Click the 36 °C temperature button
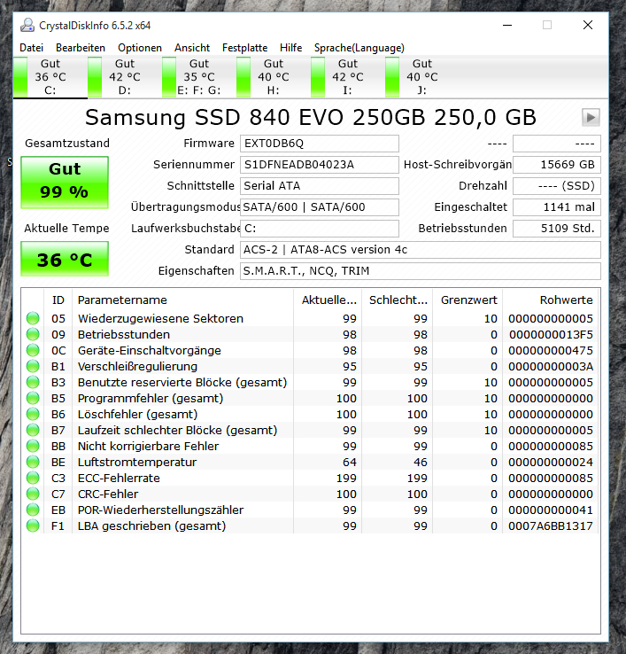Viewport: 626px width, 654px height. pyautogui.click(x=65, y=259)
